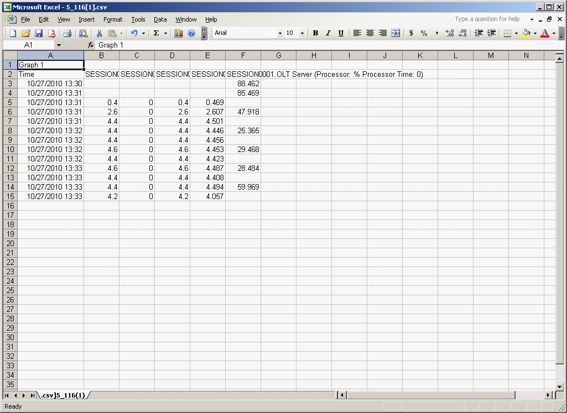The image size is (567, 413).
Task: Go to first sheet tab navigation arrow
Action: click(7, 395)
